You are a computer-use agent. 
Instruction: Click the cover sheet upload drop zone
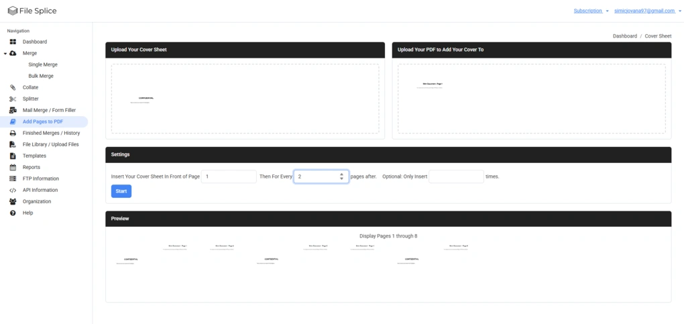pyautogui.click(x=245, y=99)
